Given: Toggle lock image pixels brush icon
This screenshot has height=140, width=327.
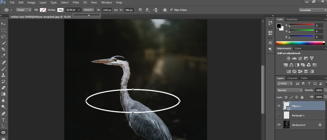Looking at the screenshot, I should coord(292,97).
